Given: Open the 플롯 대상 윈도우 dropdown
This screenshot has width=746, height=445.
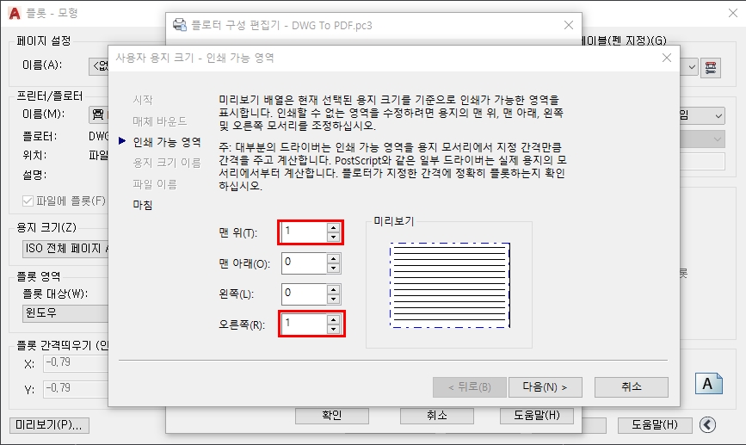Looking at the screenshot, I should click(65, 313).
